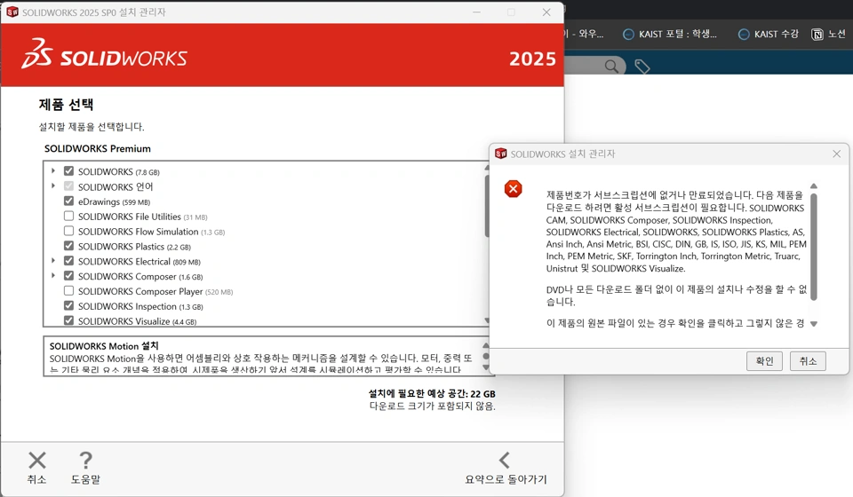Viewport: 853px width, 497px height.
Task: Click the tag icon in browser toolbar
Action: pyautogui.click(x=642, y=67)
